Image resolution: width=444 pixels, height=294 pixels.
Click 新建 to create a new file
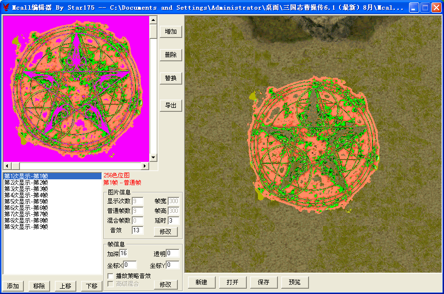(x=202, y=282)
